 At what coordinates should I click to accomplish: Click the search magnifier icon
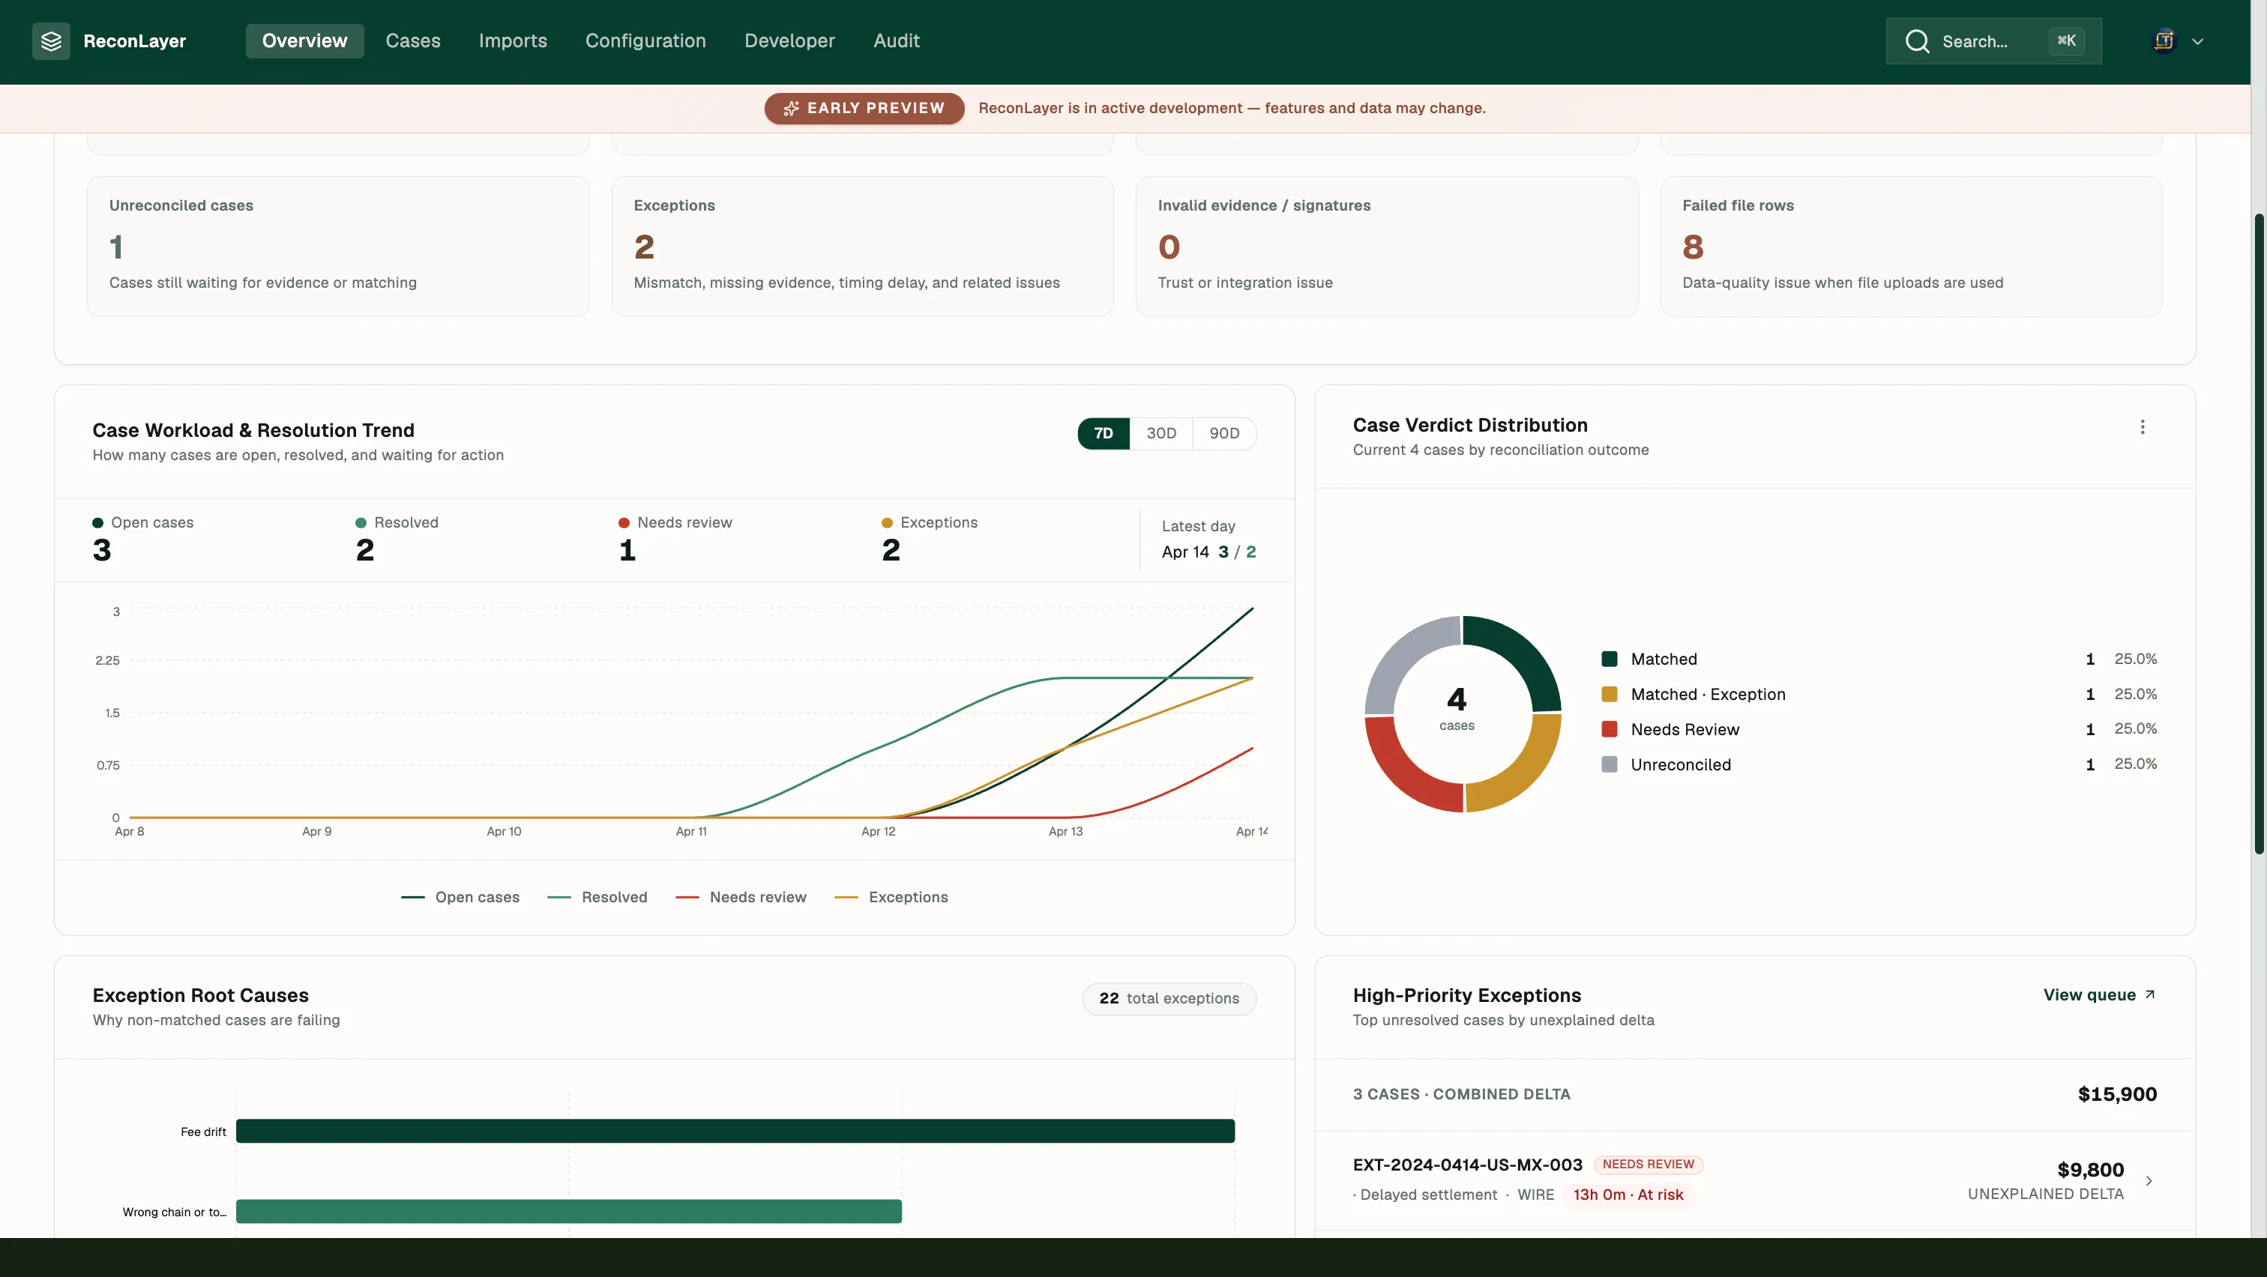(x=1917, y=41)
